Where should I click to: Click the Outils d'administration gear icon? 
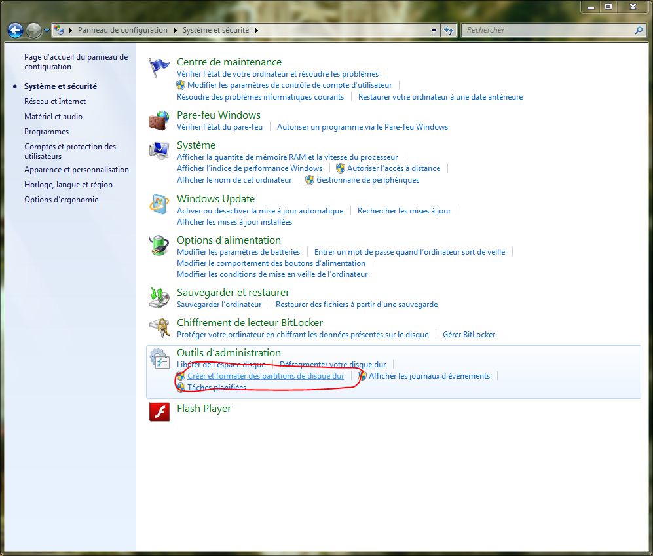coord(159,358)
